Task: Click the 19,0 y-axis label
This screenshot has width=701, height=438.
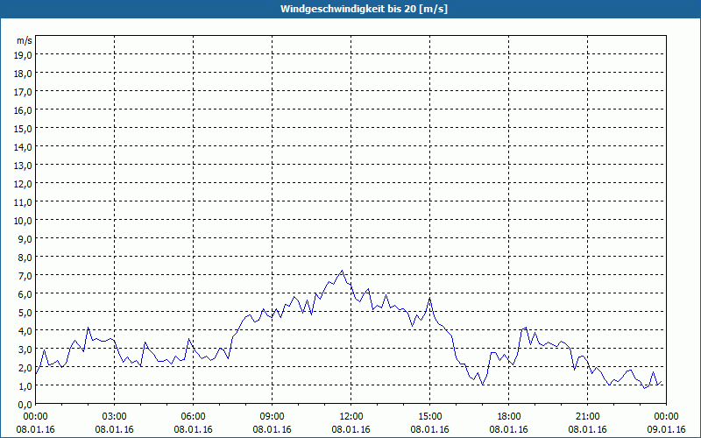Action: [x=23, y=55]
